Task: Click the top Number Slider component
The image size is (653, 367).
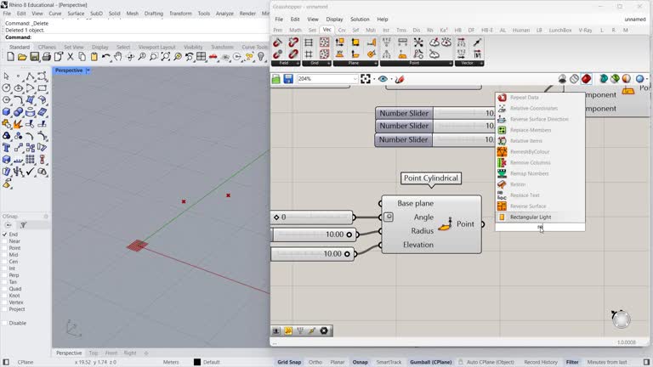Action: click(405, 113)
